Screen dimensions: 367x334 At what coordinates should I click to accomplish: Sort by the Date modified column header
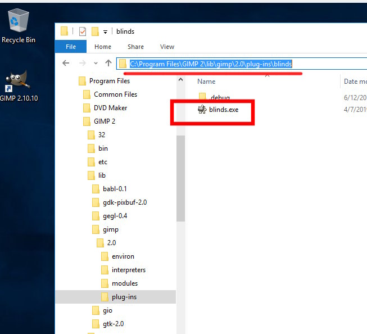pos(355,82)
